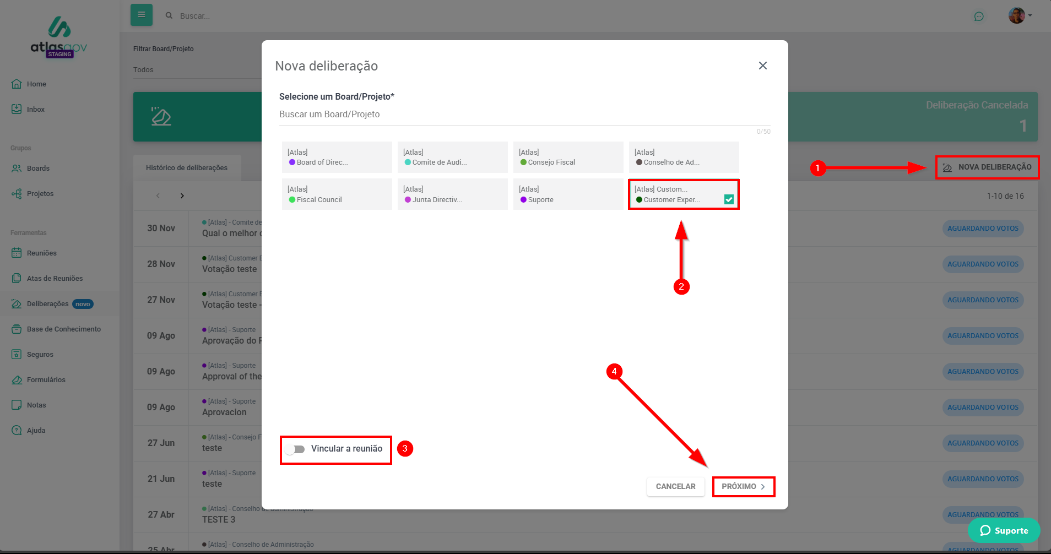The image size is (1051, 554).
Task: Click the search magnifier icon
Action: click(169, 15)
